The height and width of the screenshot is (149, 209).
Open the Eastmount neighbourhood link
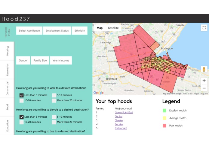coord(121,128)
